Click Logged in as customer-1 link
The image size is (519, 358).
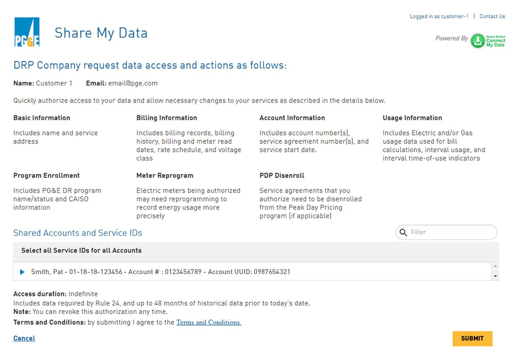[439, 16]
